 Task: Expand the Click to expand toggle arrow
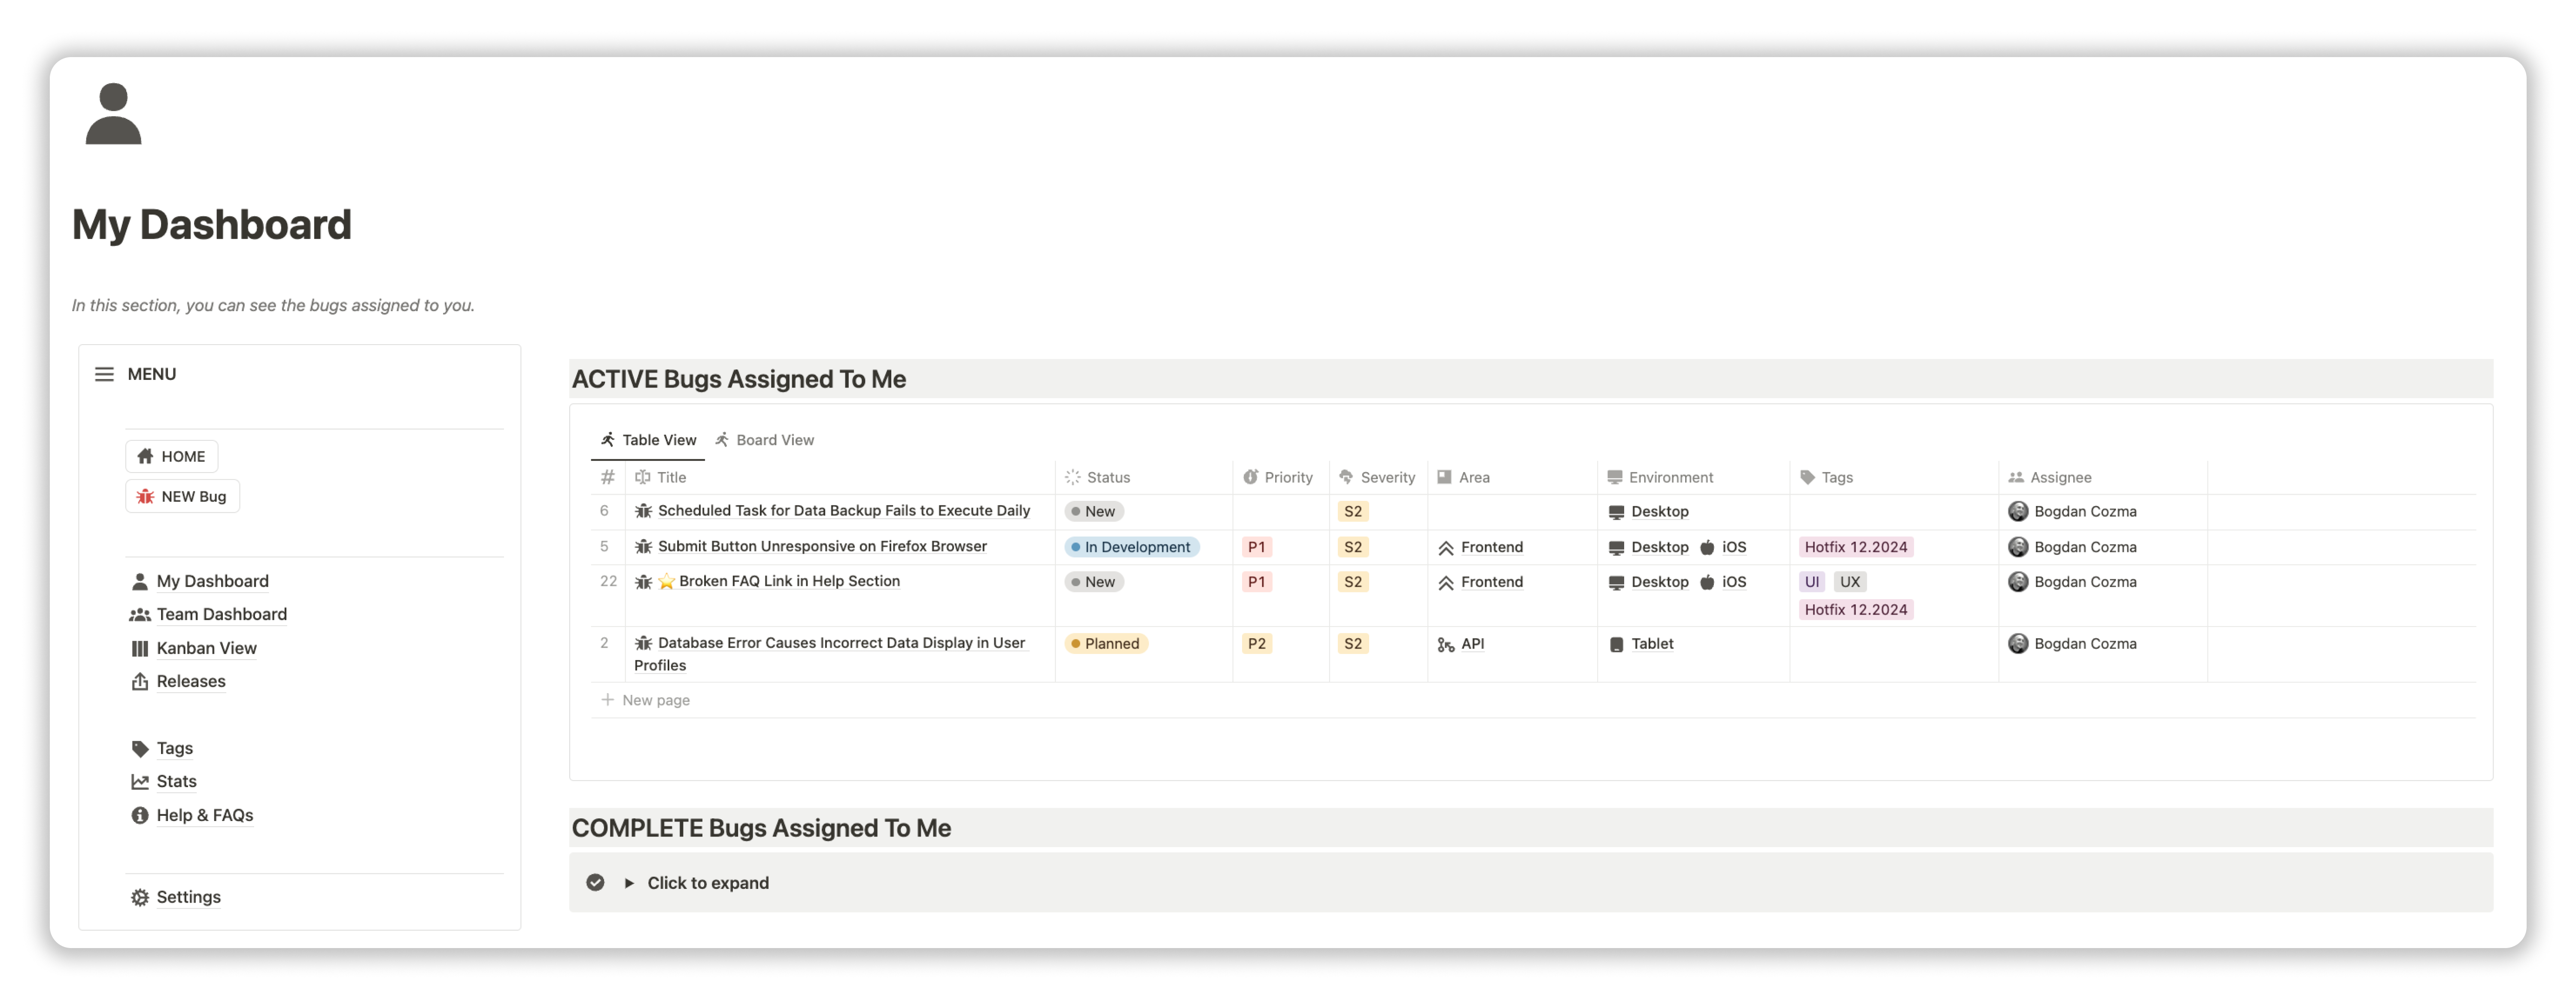click(629, 883)
